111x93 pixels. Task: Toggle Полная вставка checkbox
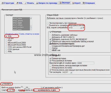pos(50,58)
